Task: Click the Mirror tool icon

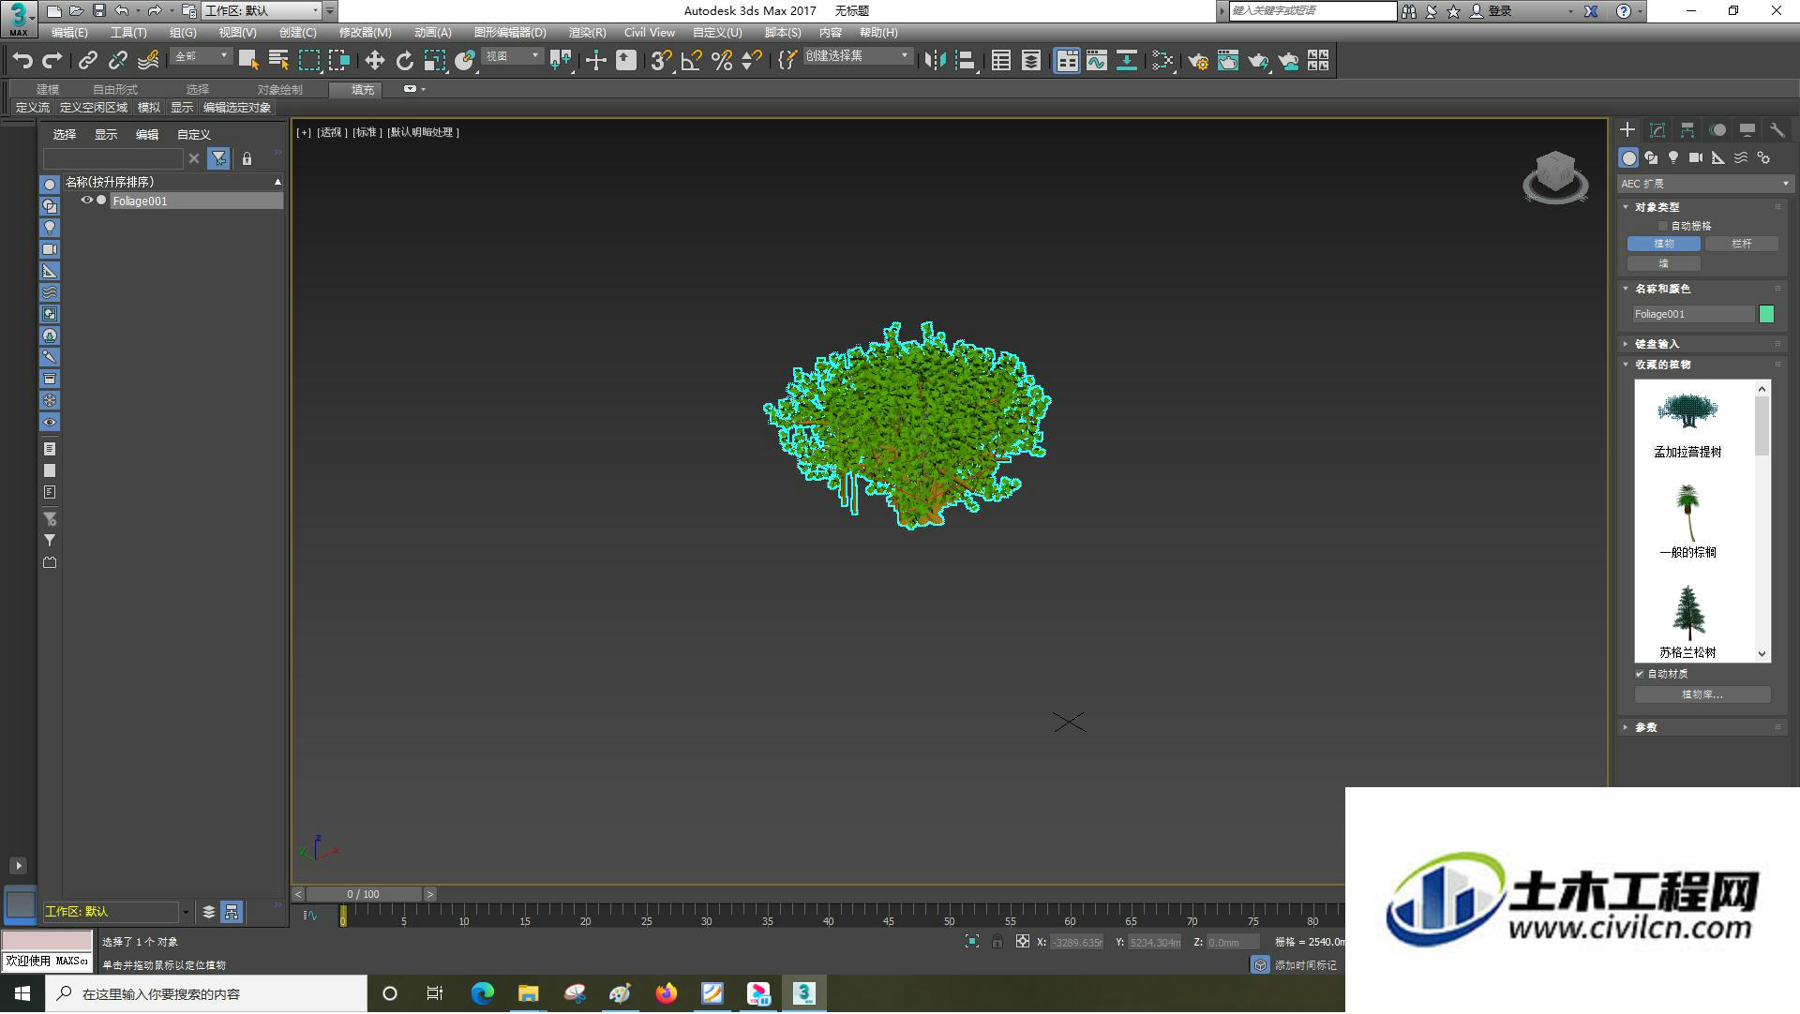Action: point(935,61)
